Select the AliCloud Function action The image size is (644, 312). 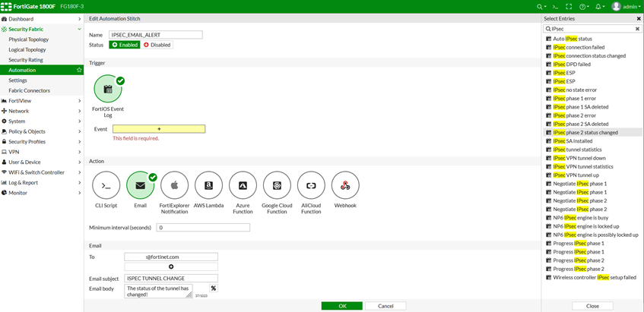coord(311,185)
